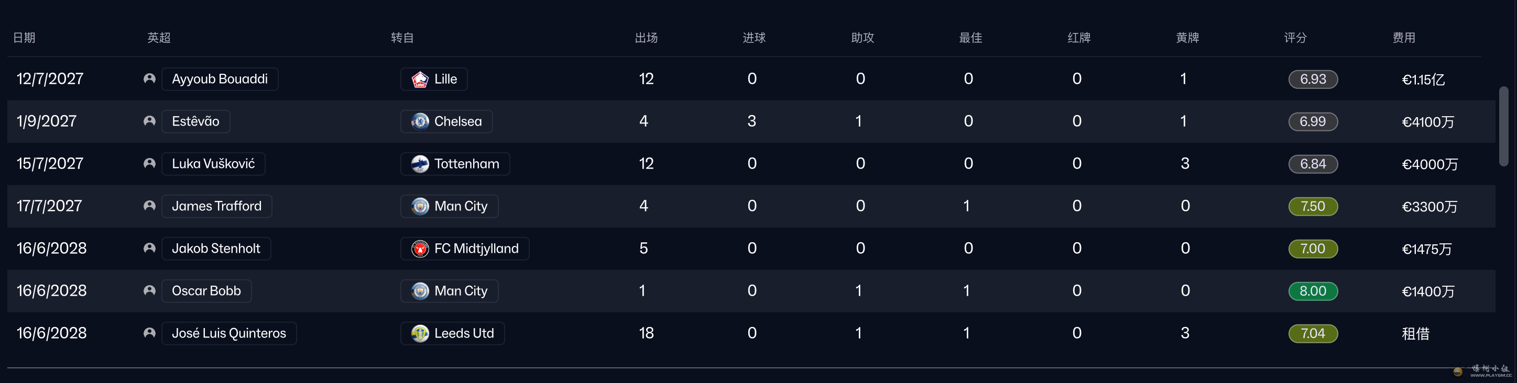Sort table by 费用 column header
Screen dimensions: 1517x383
click(1403, 38)
